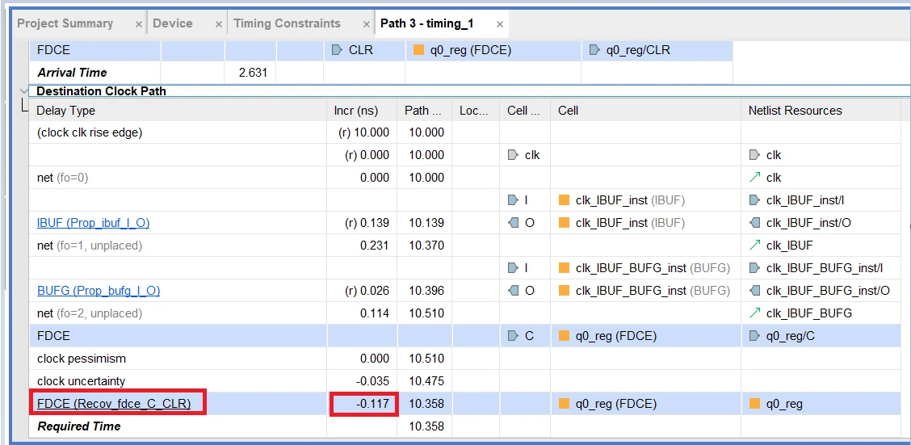Select the Path 3 - timing_1 tab
This screenshot has height=445, width=911.
click(427, 23)
